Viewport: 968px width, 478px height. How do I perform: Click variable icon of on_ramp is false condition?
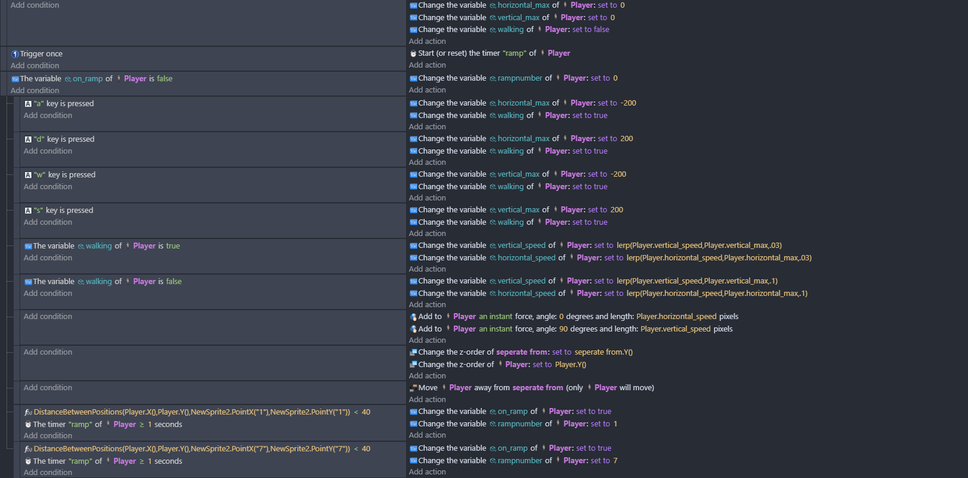coord(15,79)
